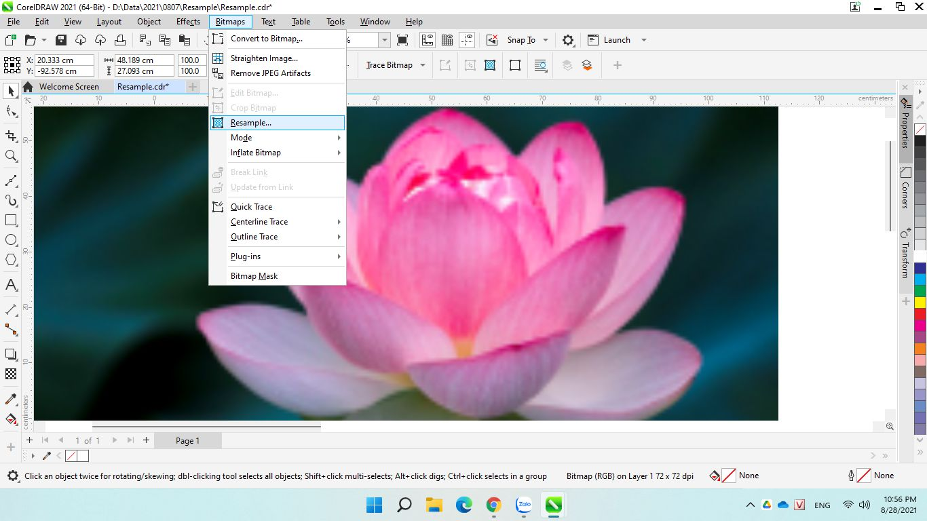Toggle Show Guidelines button
The height and width of the screenshot is (521, 927).
pos(467,40)
